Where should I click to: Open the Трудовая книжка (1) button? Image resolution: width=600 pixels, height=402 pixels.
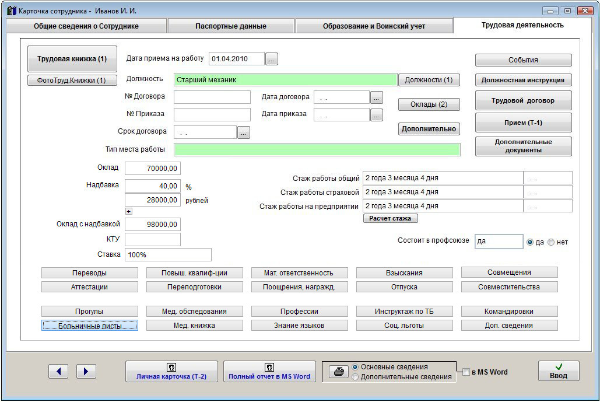pyautogui.click(x=72, y=59)
